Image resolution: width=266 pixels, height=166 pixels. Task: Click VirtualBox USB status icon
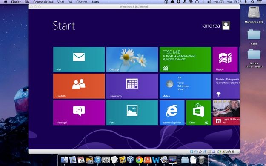(x=200, y=152)
